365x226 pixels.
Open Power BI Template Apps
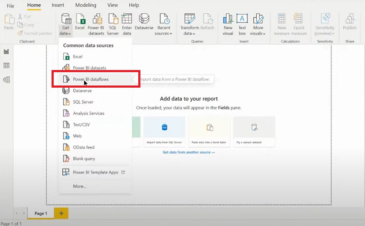(95, 172)
